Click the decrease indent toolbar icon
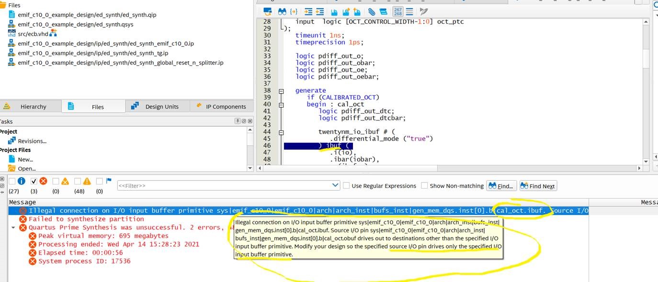The image size is (658, 282). click(319, 11)
